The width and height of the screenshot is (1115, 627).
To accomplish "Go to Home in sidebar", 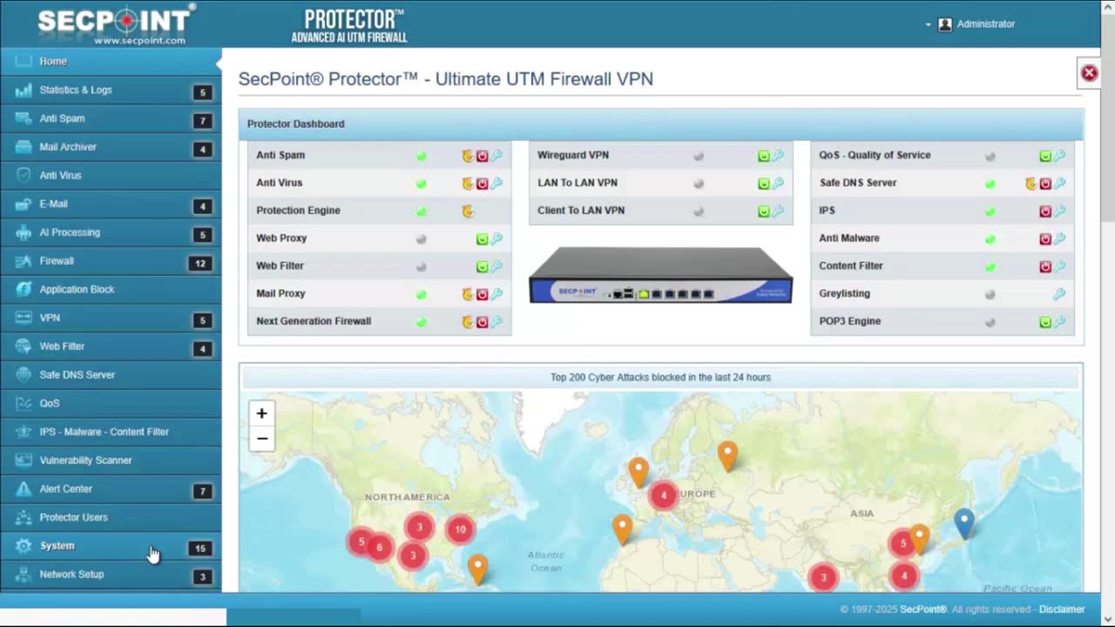I will [x=111, y=62].
